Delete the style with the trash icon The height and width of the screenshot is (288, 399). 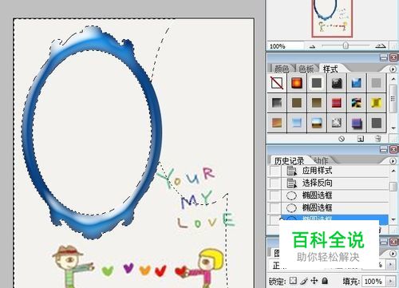377,139
